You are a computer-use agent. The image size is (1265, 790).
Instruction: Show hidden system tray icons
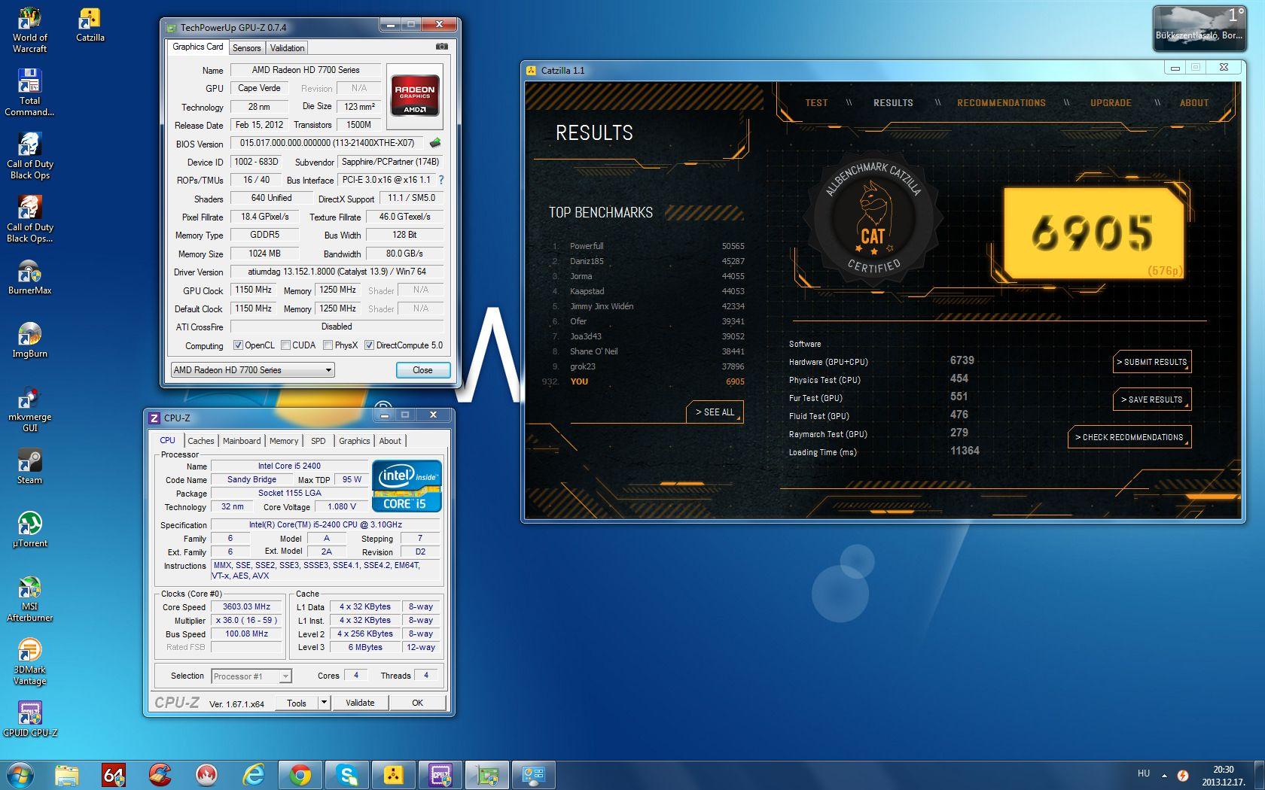point(1164,775)
